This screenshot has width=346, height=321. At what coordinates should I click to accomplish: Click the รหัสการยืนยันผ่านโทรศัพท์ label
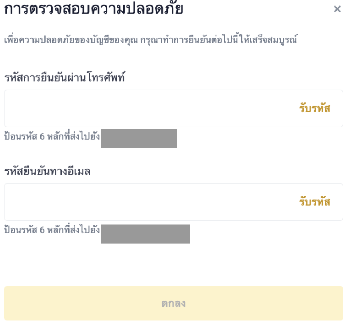[x=64, y=78]
